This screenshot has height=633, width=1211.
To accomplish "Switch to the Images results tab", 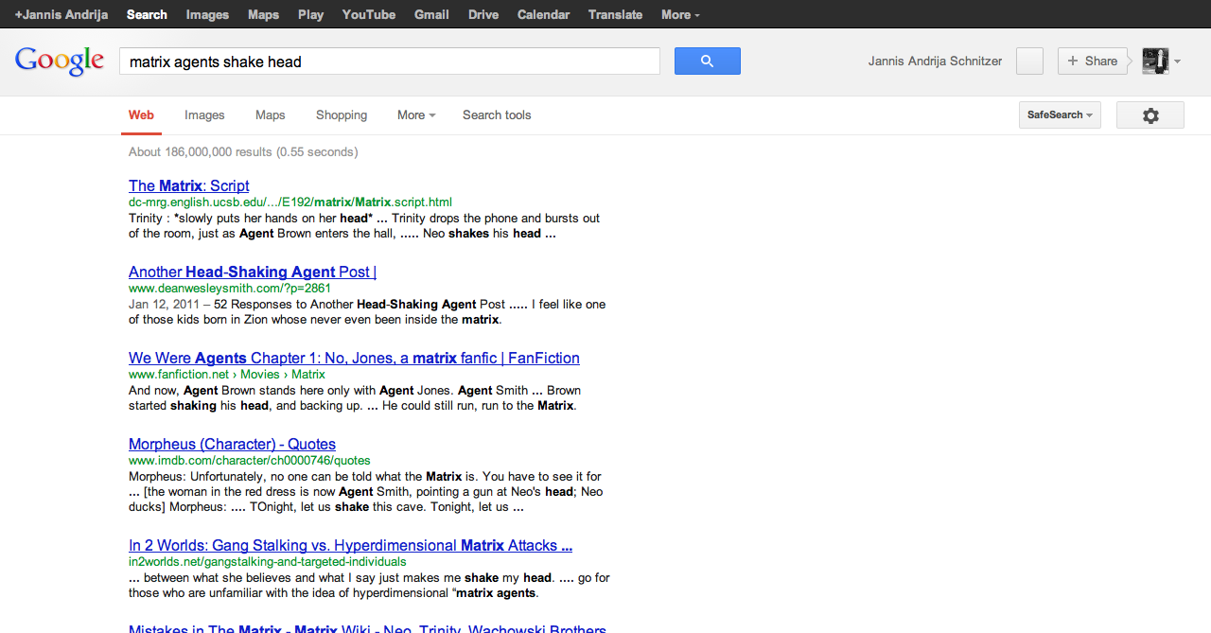I will click(x=204, y=114).
